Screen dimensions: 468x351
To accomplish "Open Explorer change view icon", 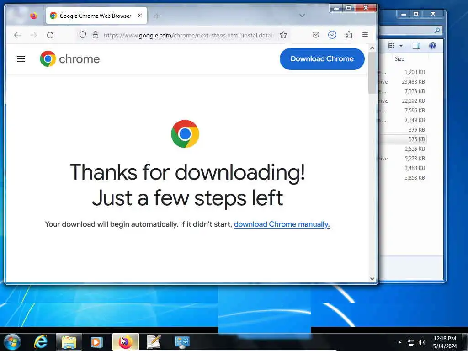I will (391, 45).
